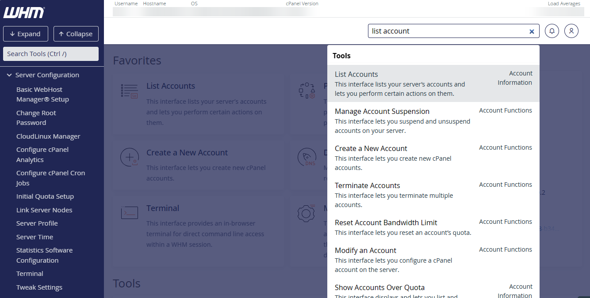Screen dimensions: 590x298
Task: Collapse all sidebar menu sections
Action: point(76,34)
